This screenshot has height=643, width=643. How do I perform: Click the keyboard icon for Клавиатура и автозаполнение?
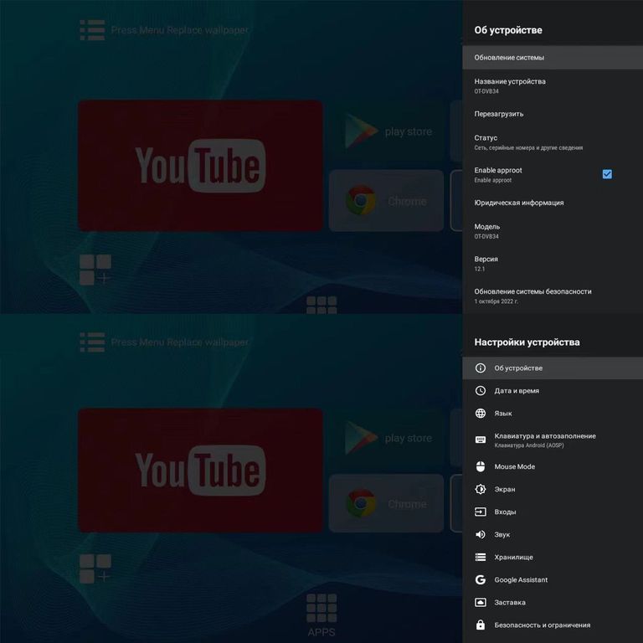[x=481, y=440]
